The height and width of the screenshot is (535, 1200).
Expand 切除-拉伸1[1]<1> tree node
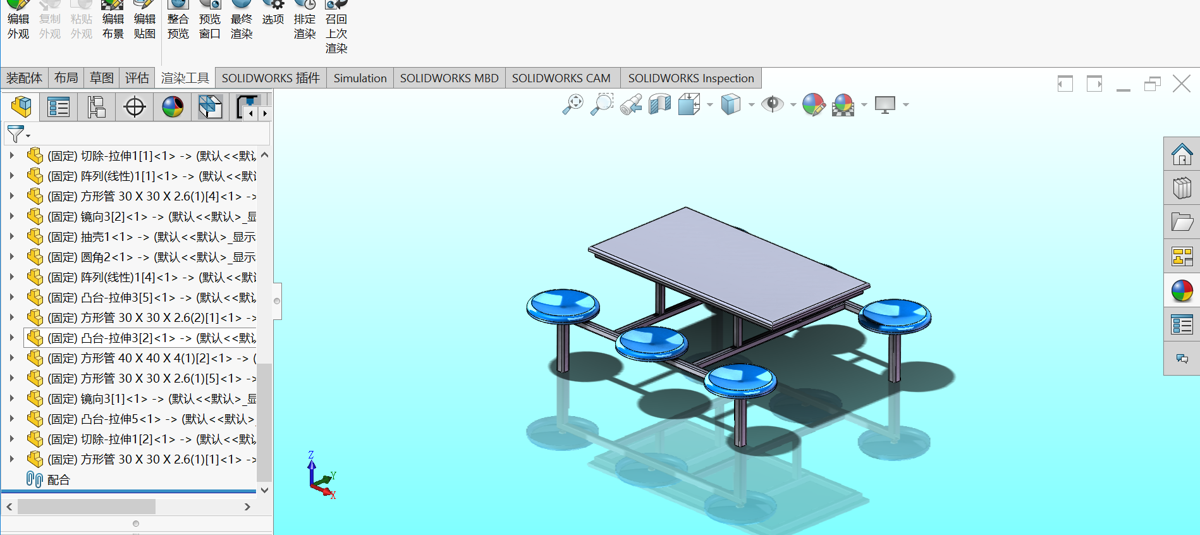point(11,155)
